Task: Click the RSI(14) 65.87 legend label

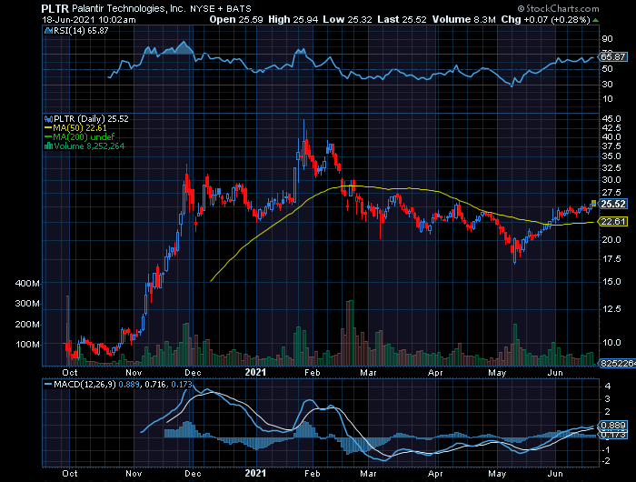Action: point(81,30)
